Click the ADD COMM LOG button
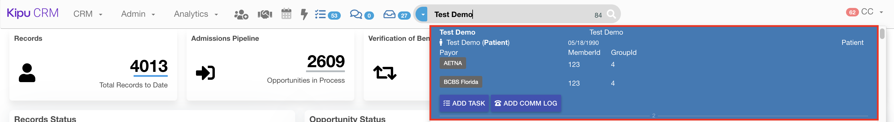894x122 pixels. tap(526, 103)
